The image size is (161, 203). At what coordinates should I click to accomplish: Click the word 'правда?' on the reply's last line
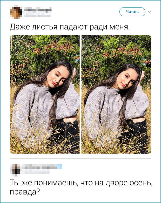coord(25,192)
